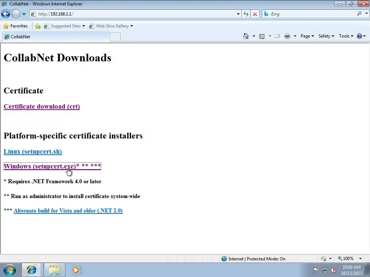The image size is (370, 277).
Task: Click the Home page icon
Action: pos(246,36)
